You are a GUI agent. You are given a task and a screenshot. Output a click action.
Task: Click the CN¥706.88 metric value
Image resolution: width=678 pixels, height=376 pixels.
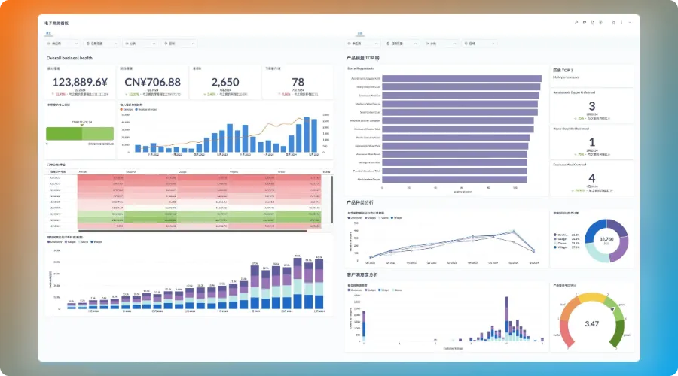pyautogui.click(x=152, y=82)
